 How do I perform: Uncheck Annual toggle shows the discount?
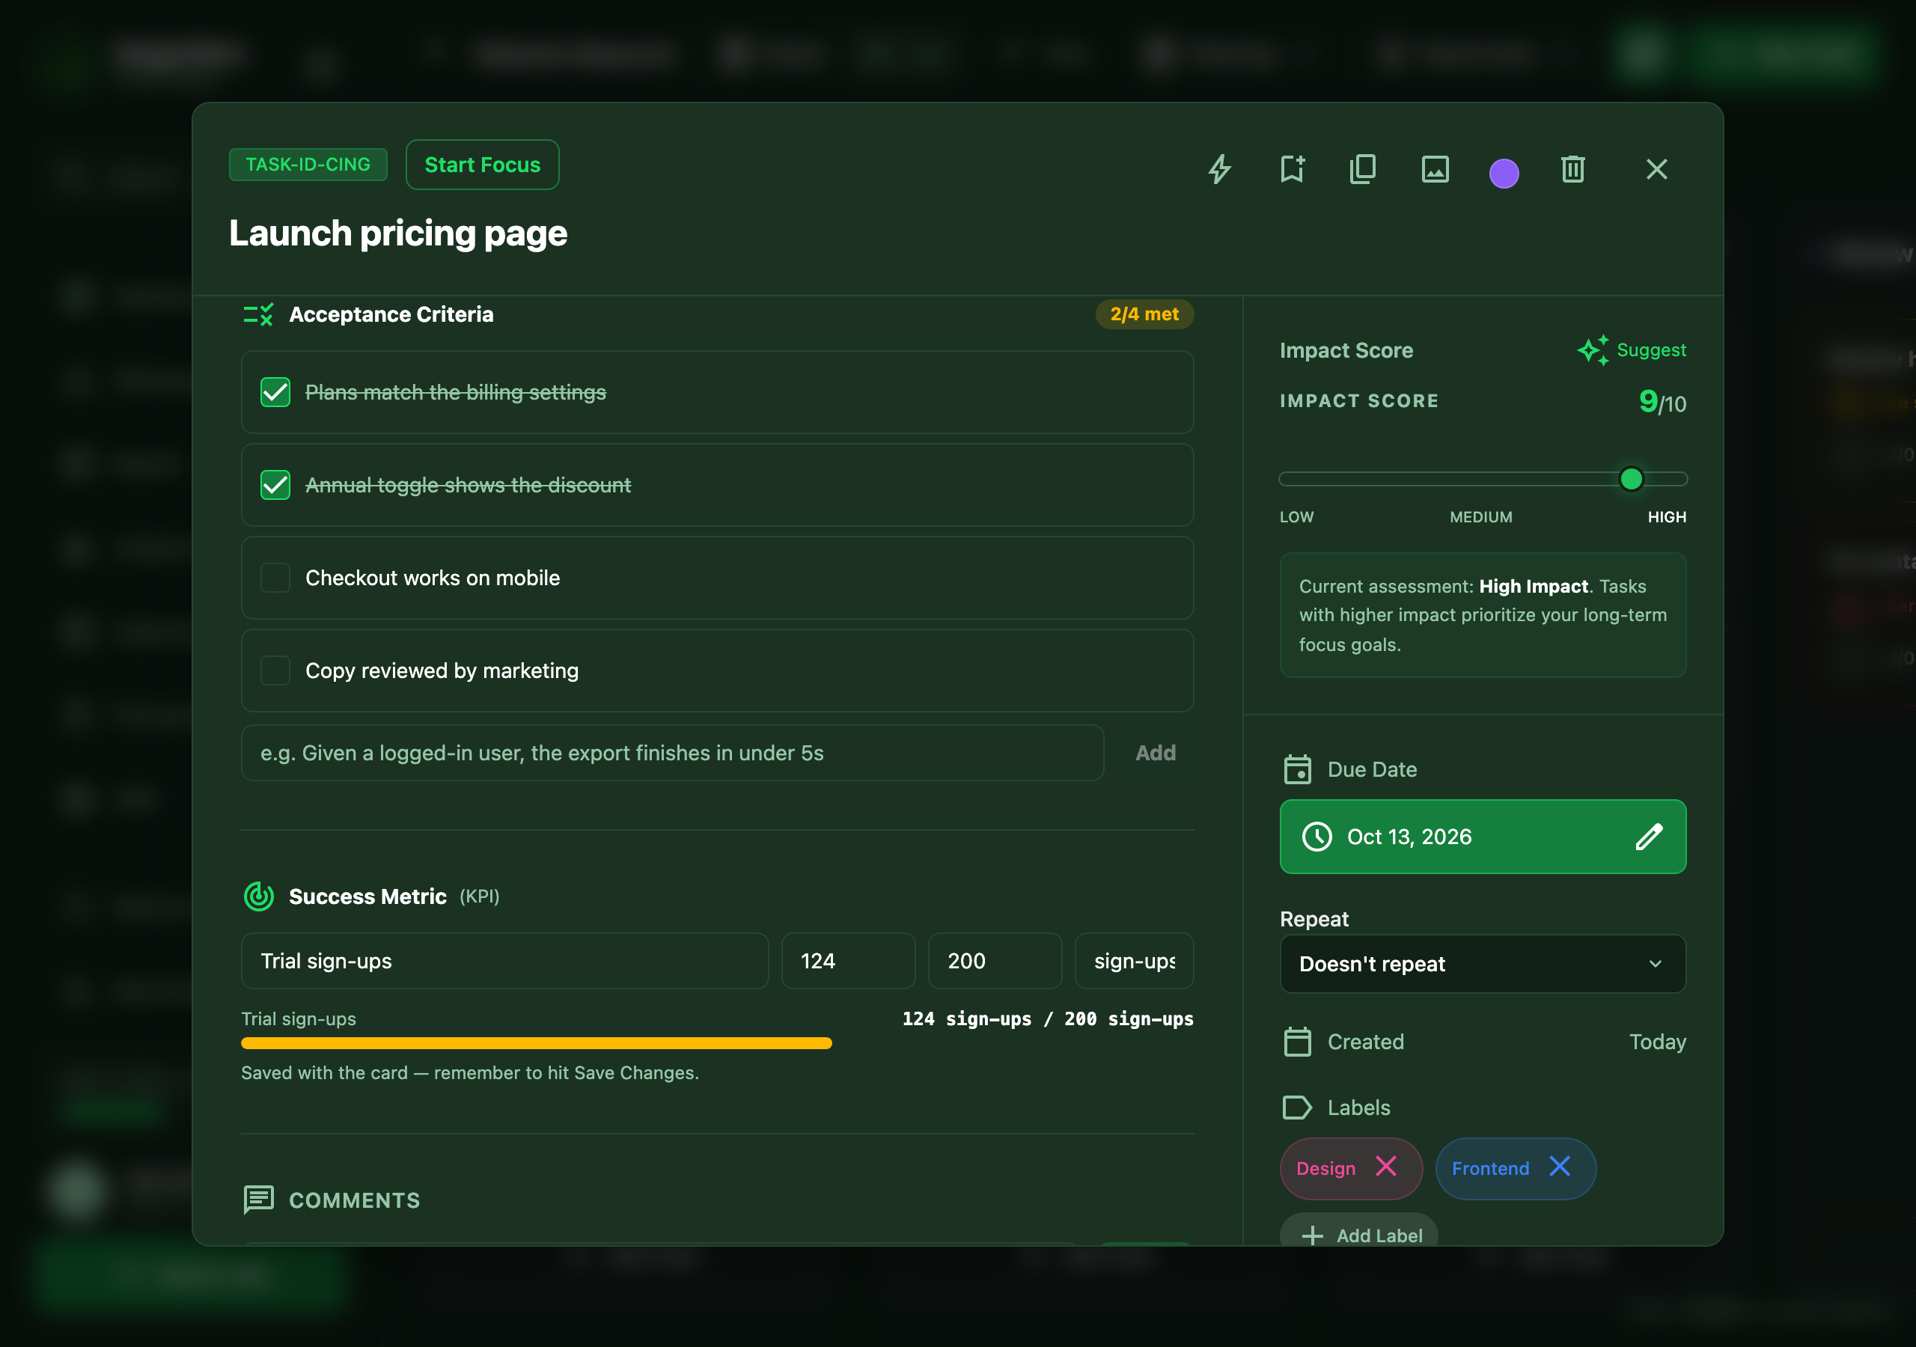point(275,485)
